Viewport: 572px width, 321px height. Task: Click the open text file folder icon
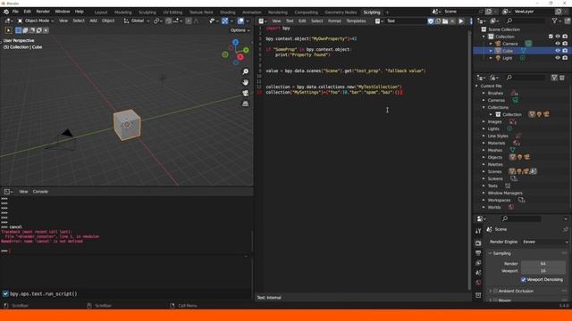point(445,21)
